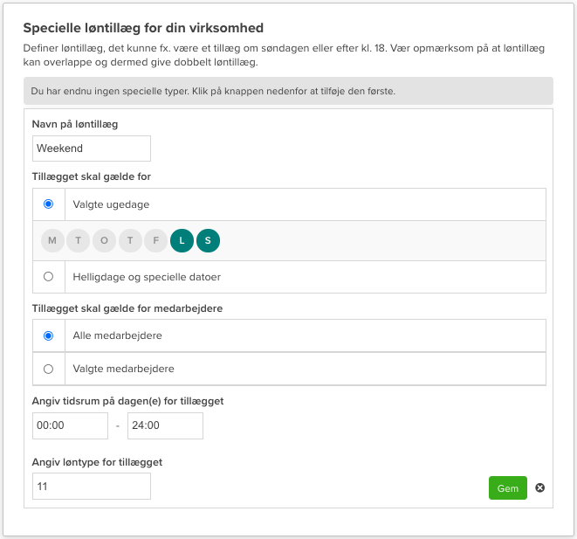Viewport: 577px width, 539px height.
Task: Toggle the Monday (M) weekday circle
Action: (x=52, y=240)
